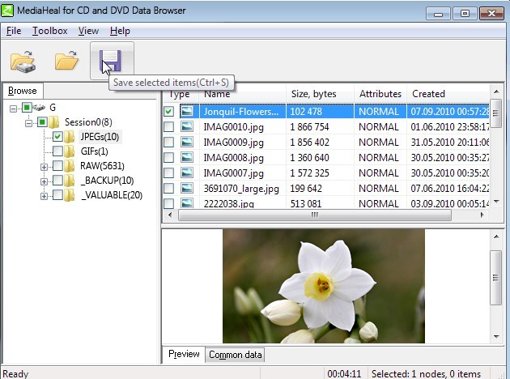Click file list scroll down arrow
This screenshot has height=379, width=510.
(496, 202)
